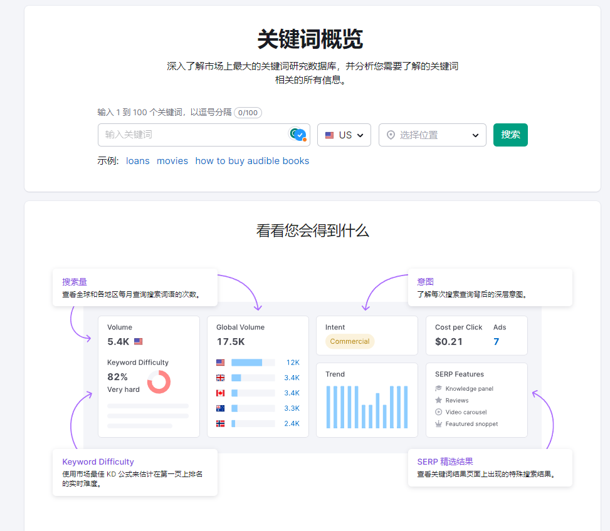Click the US flag beside the 12K volume bar
610x531 pixels.
coord(219,362)
